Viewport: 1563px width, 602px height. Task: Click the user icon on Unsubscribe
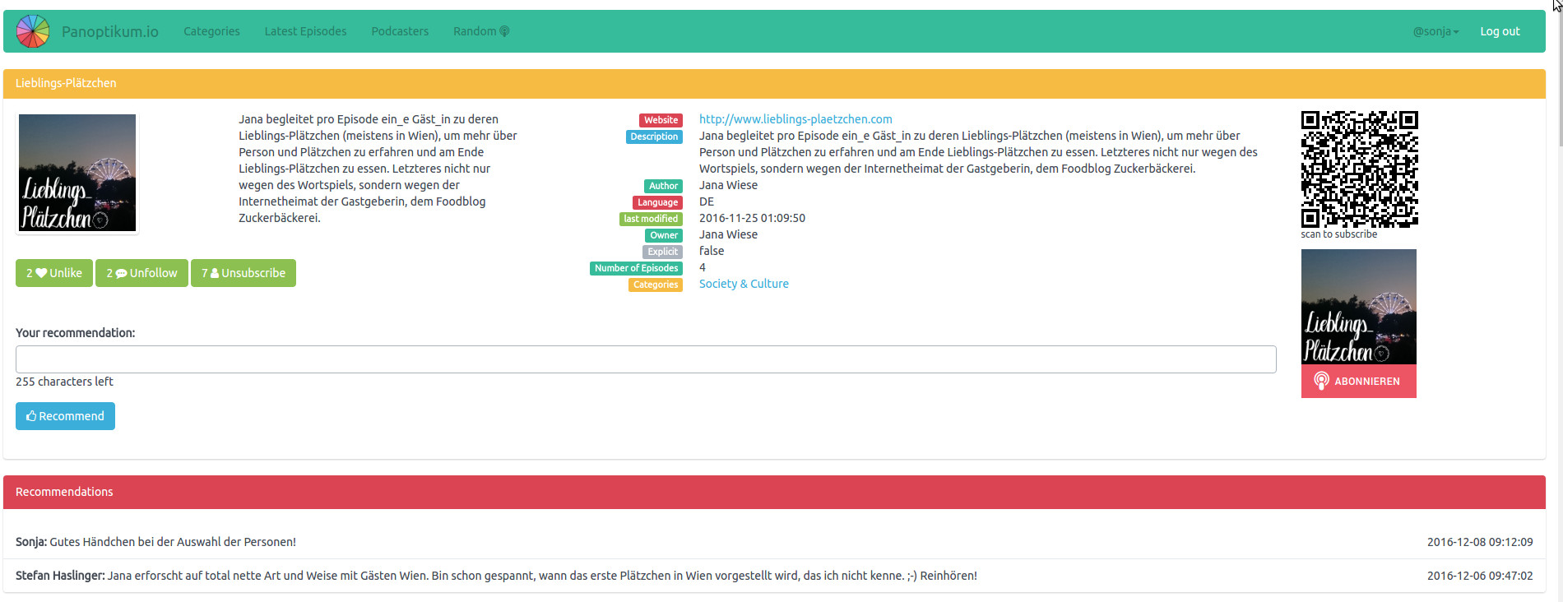tap(215, 273)
